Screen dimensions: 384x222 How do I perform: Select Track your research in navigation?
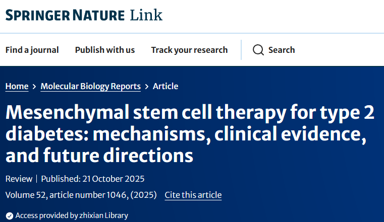coord(189,50)
